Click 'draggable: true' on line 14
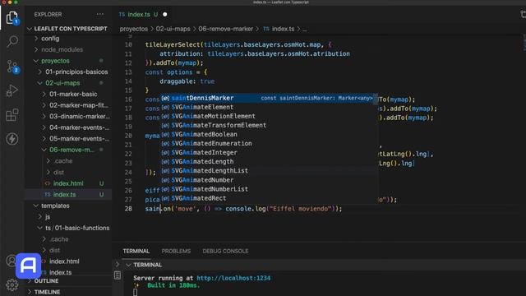The height and width of the screenshot is (296, 526). click(x=187, y=81)
